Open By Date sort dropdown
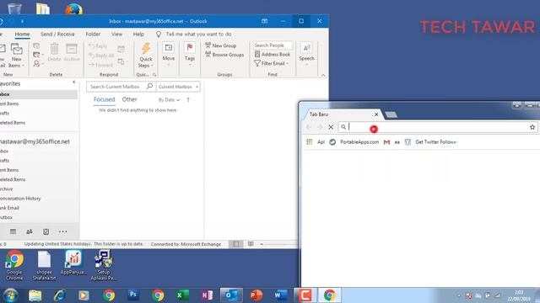The width and height of the screenshot is (540, 303). click(169, 100)
